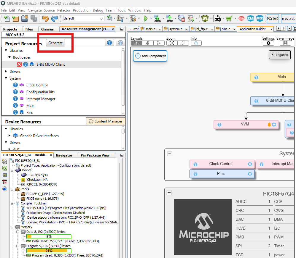The image size is (296, 258).
Task: Open the MPLAB Discover icon in toolbar
Action: pos(241,18)
